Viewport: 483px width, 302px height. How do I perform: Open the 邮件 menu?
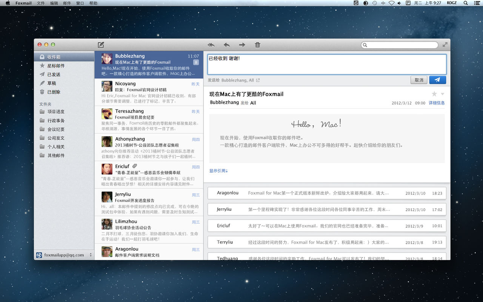(x=67, y=3)
